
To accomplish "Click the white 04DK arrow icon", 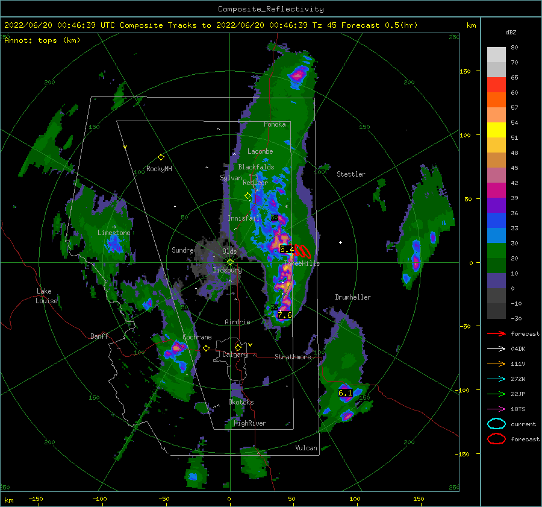I will coord(496,348).
